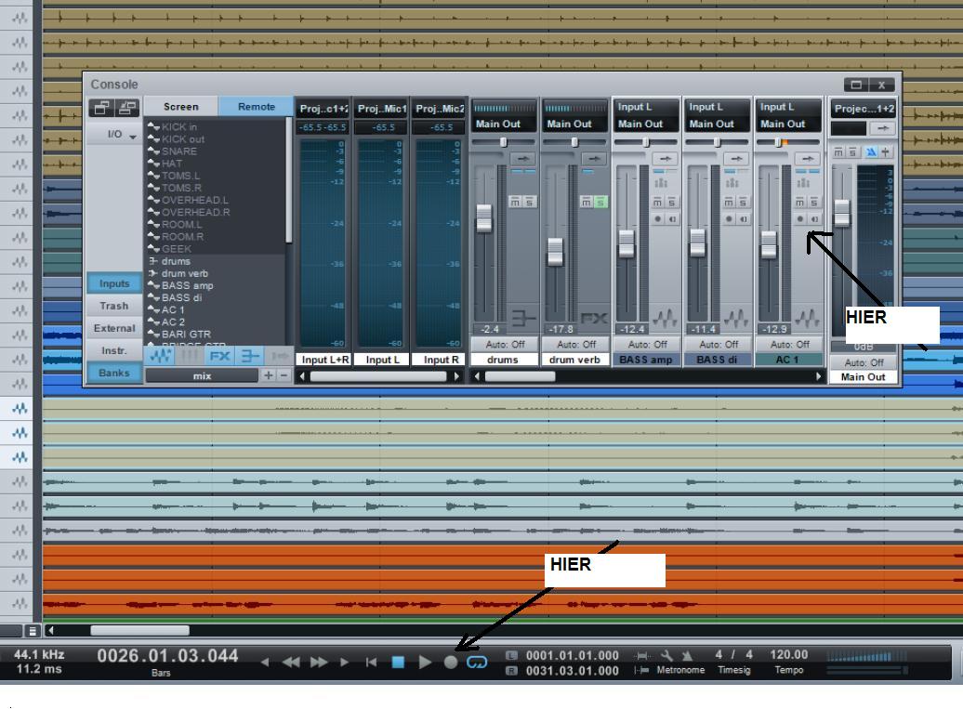Click the 120.00 Tempo value
The image size is (963, 709).
point(789,655)
